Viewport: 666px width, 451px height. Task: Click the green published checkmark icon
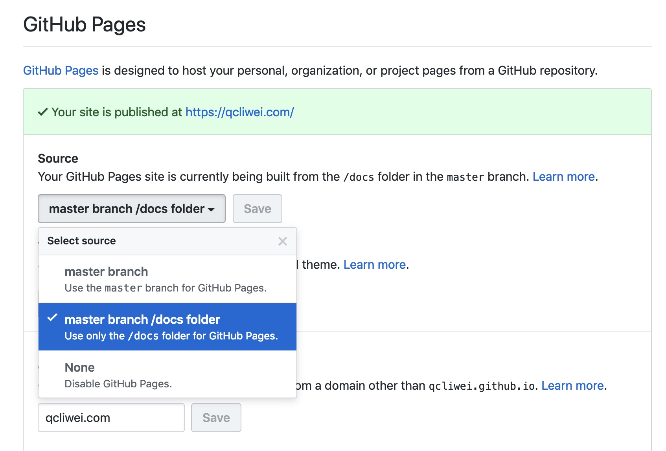43,112
